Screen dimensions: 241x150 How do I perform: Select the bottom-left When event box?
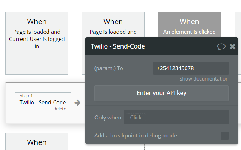pyautogui.click(x=37, y=141)
